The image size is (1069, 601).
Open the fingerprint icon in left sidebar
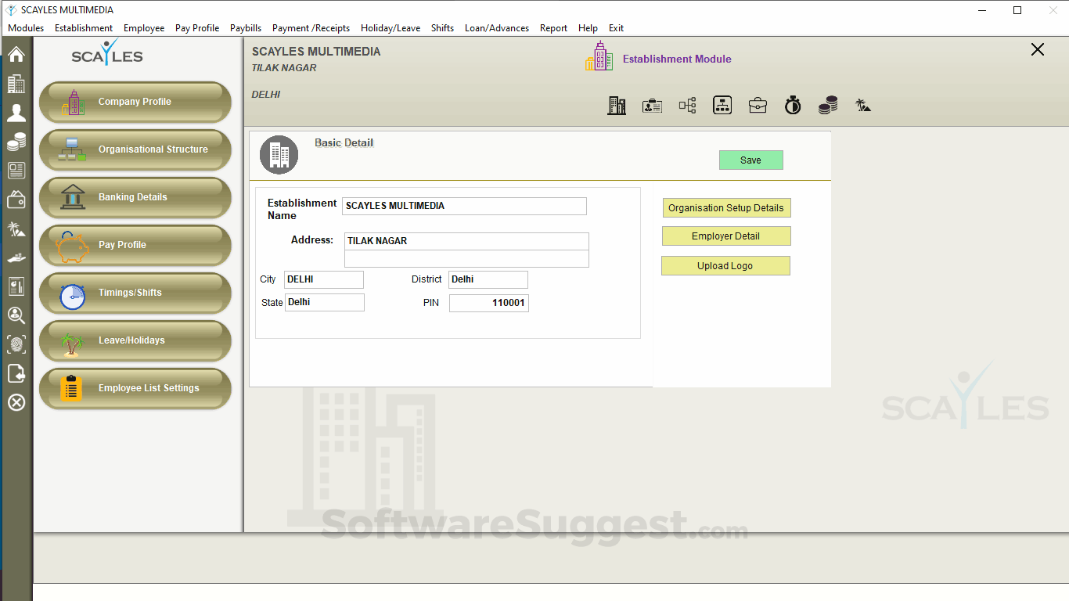click(x=16, y=344)
